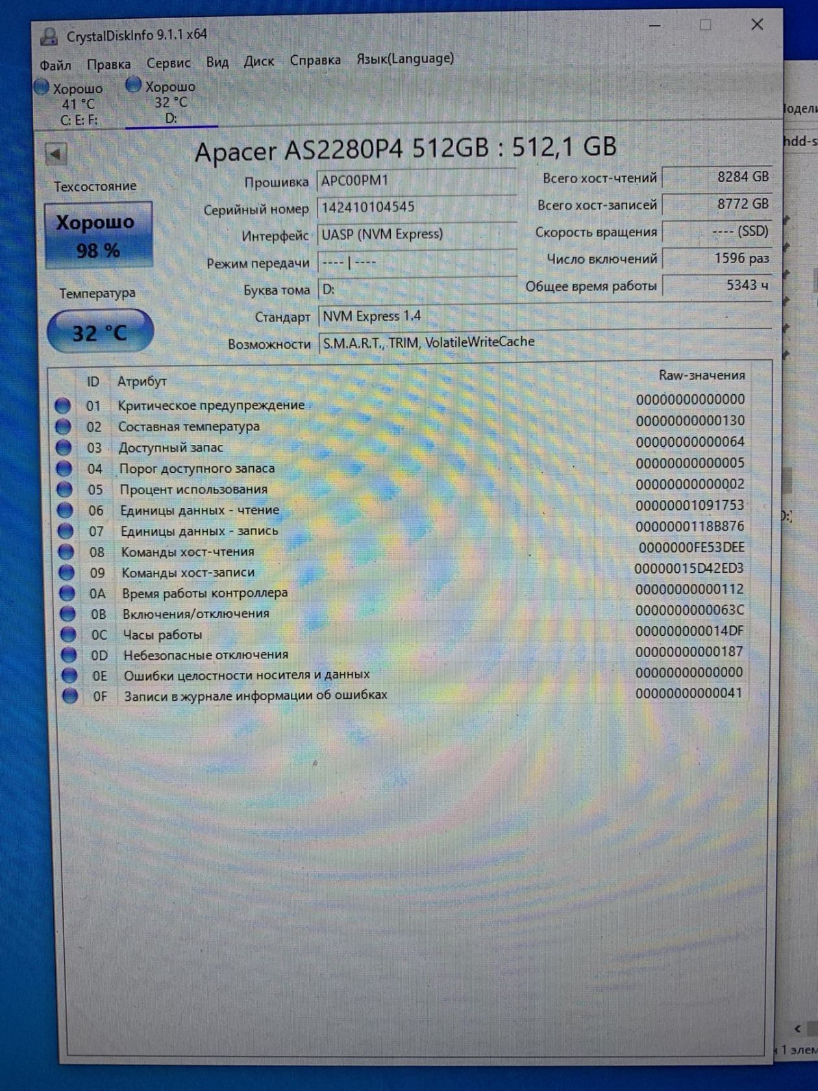Click status dot for Ошибки целостности носителя
This screenshot has width=818, height=1091.
70,675
